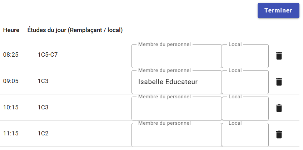This screenshot has width=303, height=150.
Task: Click the Études du jour header
Action: pyautogui.click(x=75, y=30)
